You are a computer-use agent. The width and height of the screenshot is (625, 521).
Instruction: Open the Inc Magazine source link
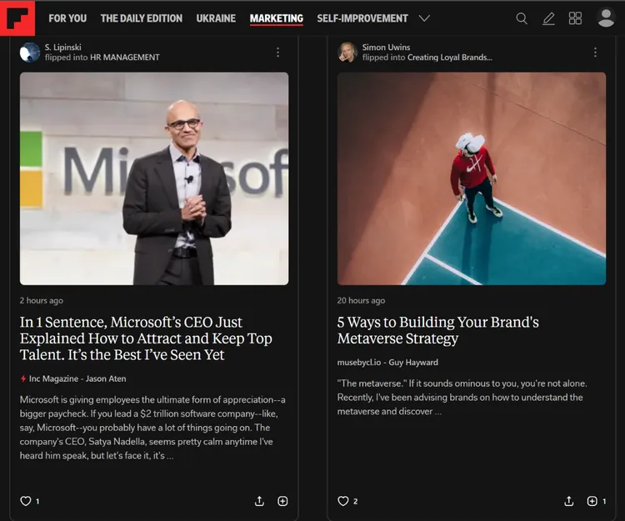tap(53, 378)
